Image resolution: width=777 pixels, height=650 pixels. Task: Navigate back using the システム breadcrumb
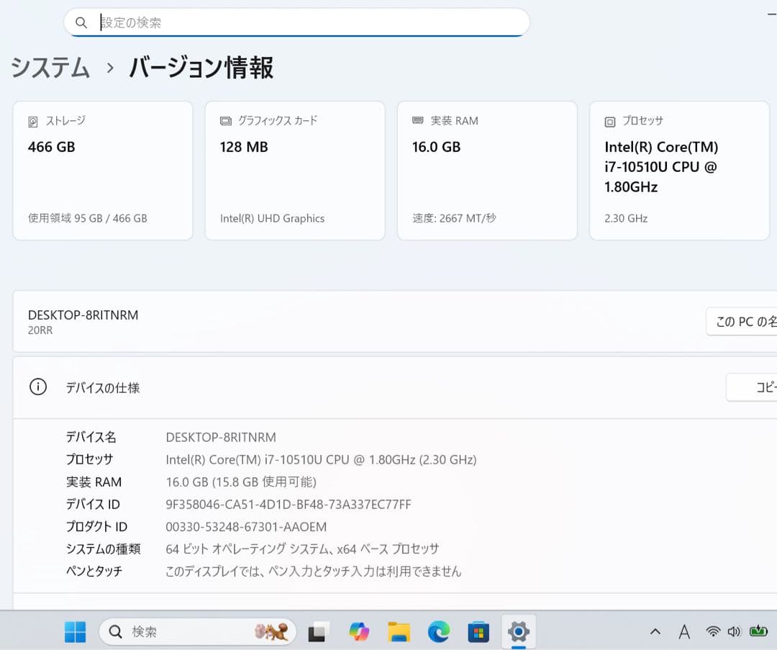(x=48, y=68)
